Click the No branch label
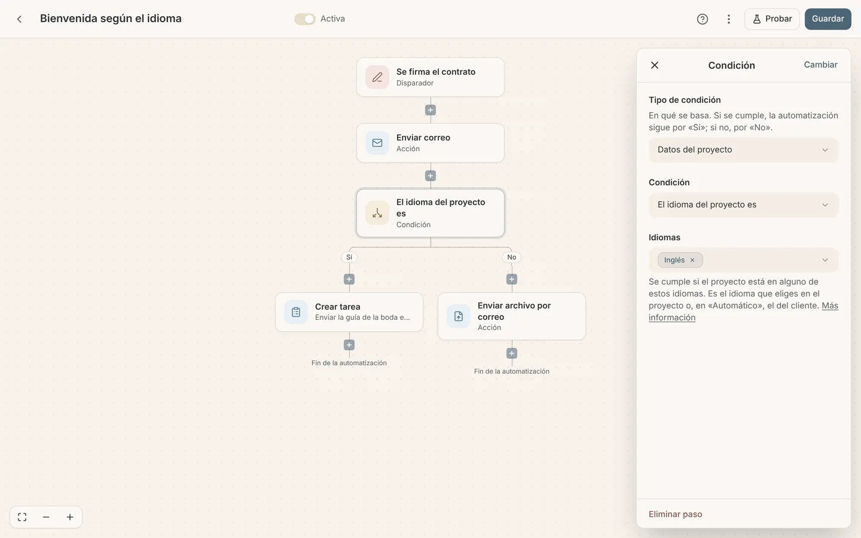Viewport: 861px width, 538px height. pyautogui.click(x=512, y=257)
